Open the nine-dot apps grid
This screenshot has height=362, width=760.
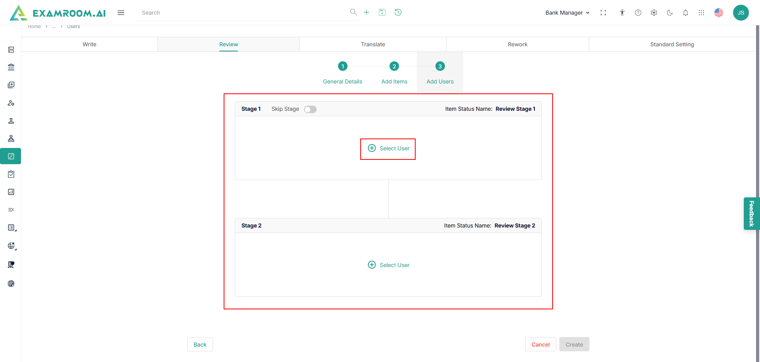tap(701, 13)
